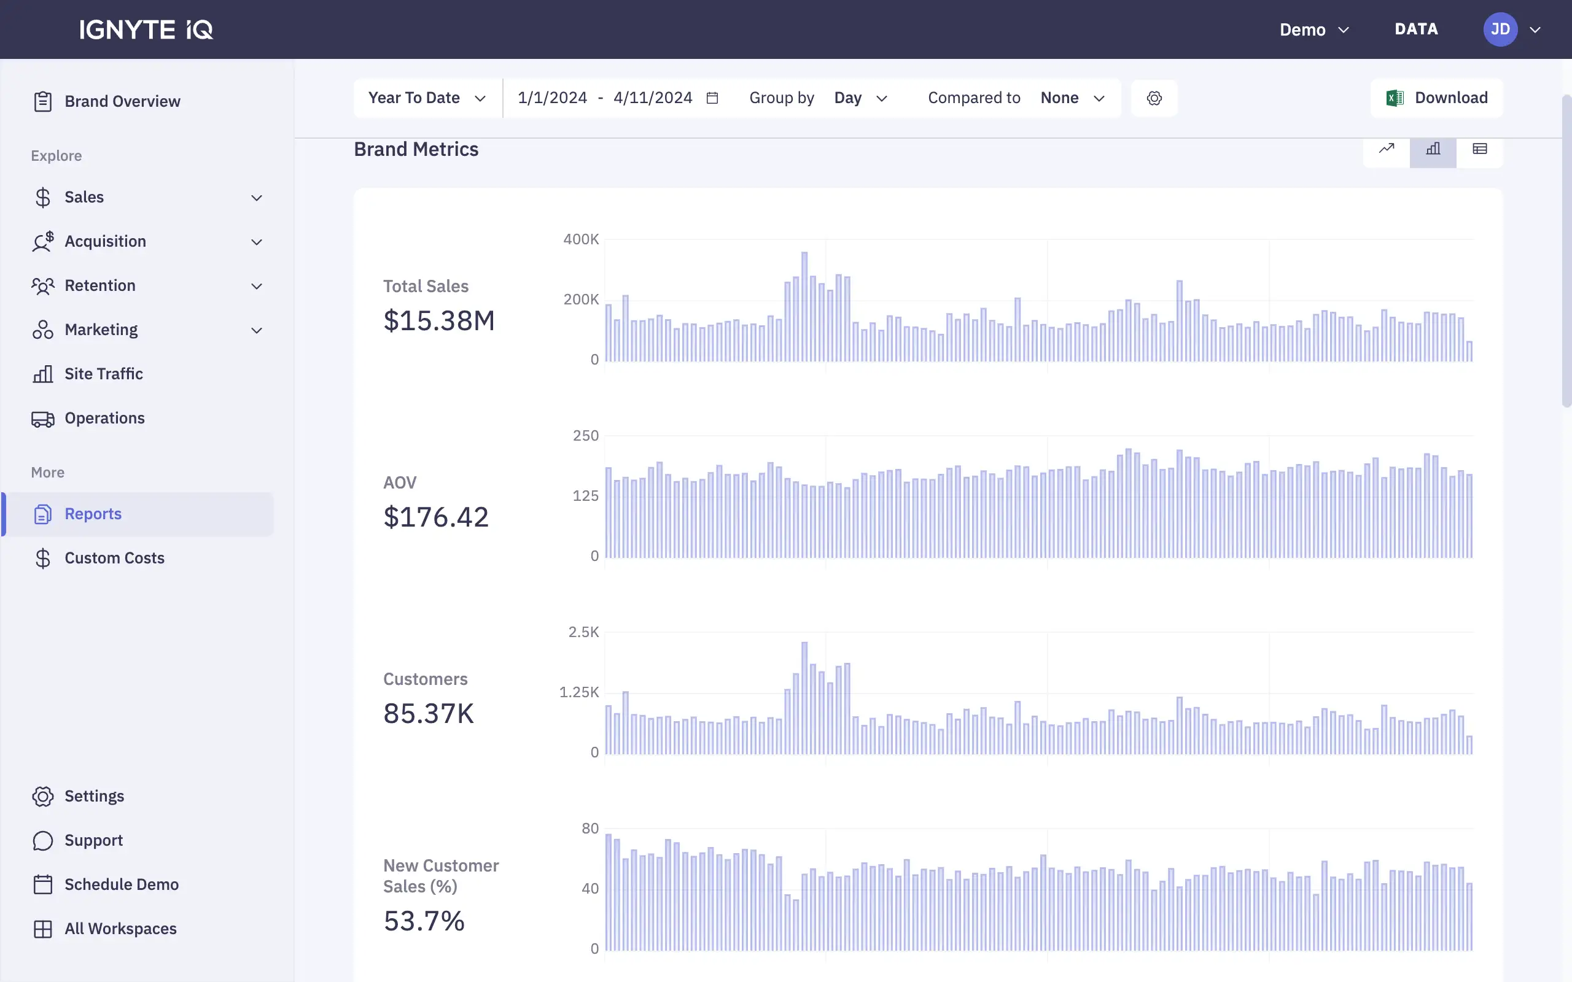The image size is (1572, 982).
Task: Open the Brand Overview page
Action: (122, 101)
